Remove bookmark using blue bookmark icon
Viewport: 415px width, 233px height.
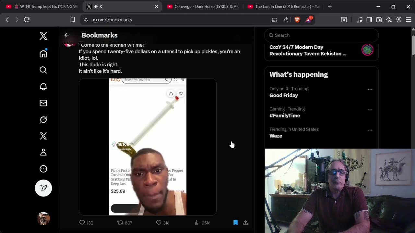pyautogui.click(x=235, y=223)
